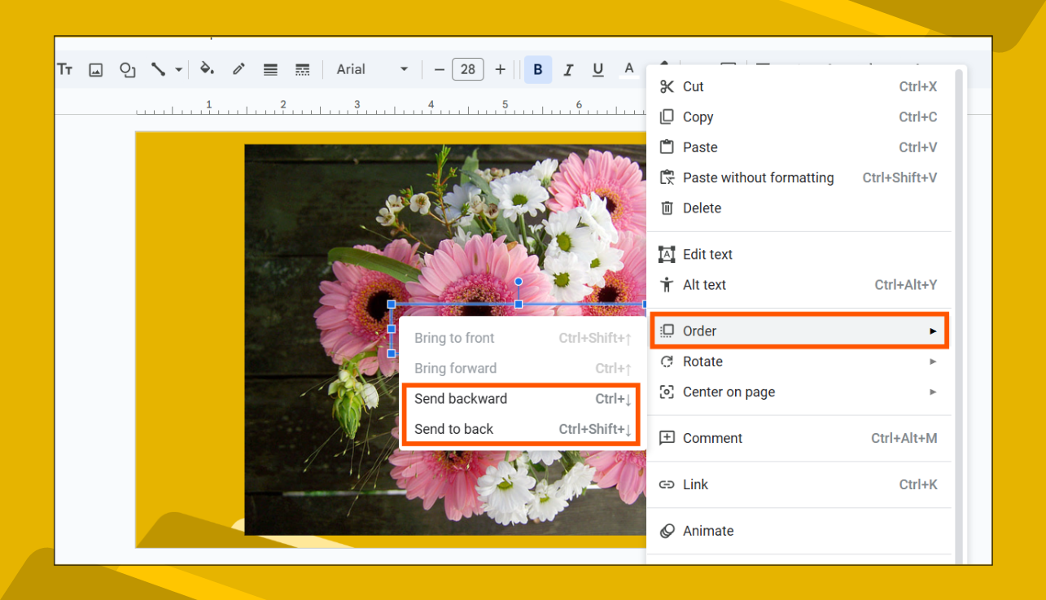The height and width of the screenshot is (600, 1046).
Task: Choose Copy from the context menu
Action: point(698,116)
